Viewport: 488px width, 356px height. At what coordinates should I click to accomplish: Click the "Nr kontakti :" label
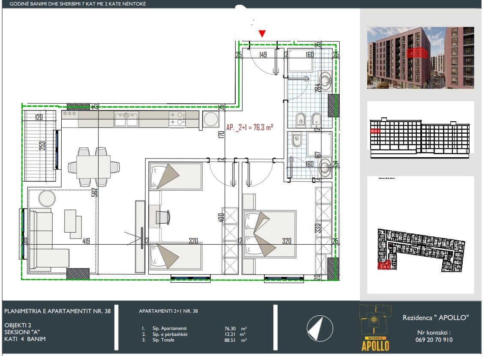tap(434, 332)
